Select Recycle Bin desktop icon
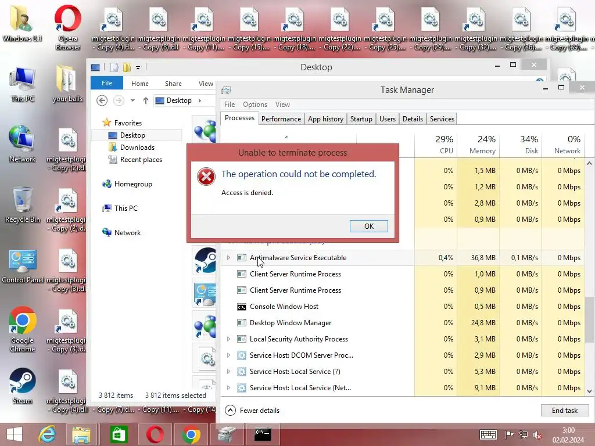 pyautogui.click(x=23, y=205)
